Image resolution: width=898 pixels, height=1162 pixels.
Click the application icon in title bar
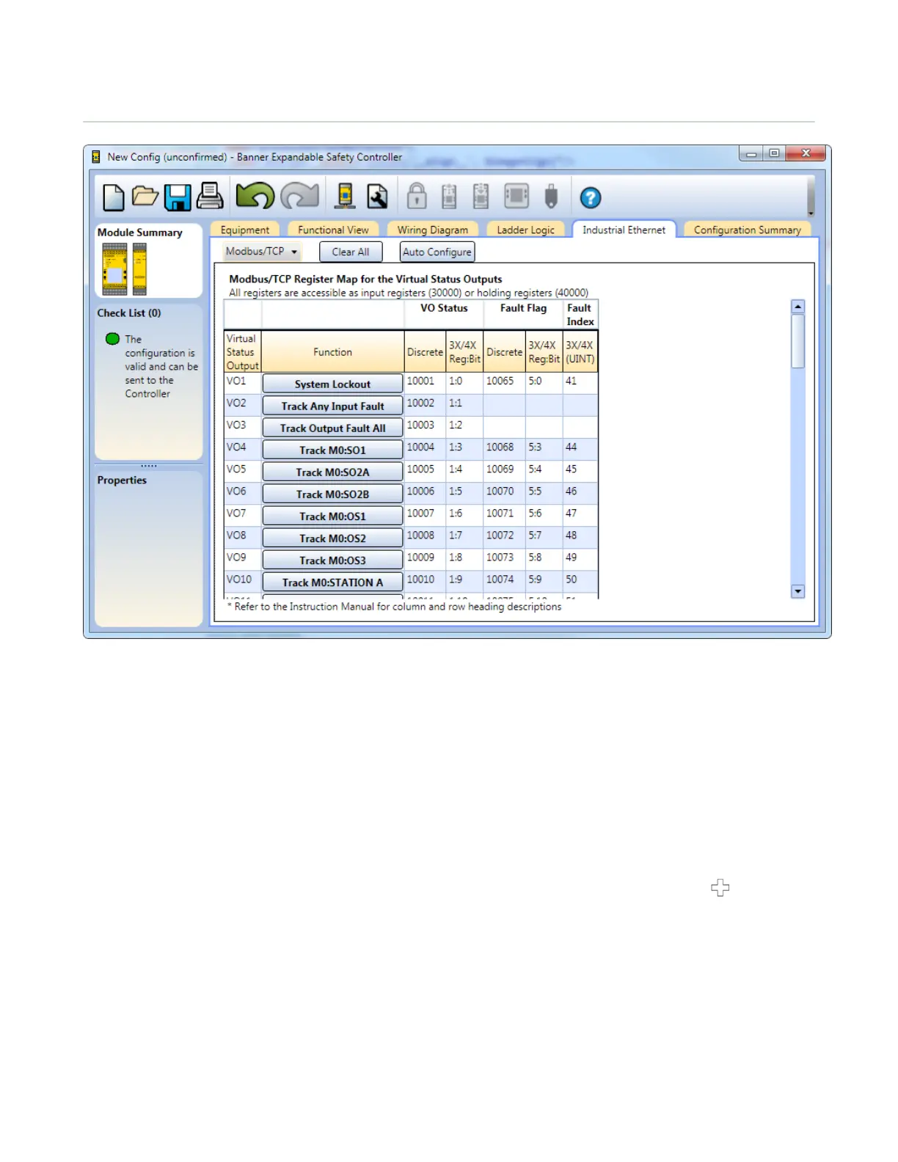96,156
